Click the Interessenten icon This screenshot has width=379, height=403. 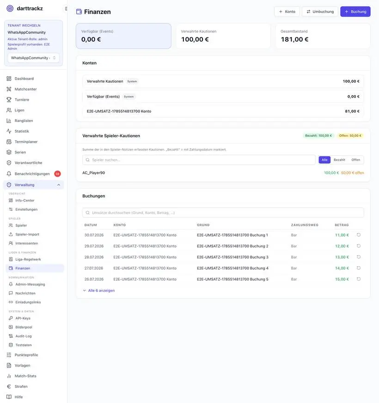coord(11,244)
